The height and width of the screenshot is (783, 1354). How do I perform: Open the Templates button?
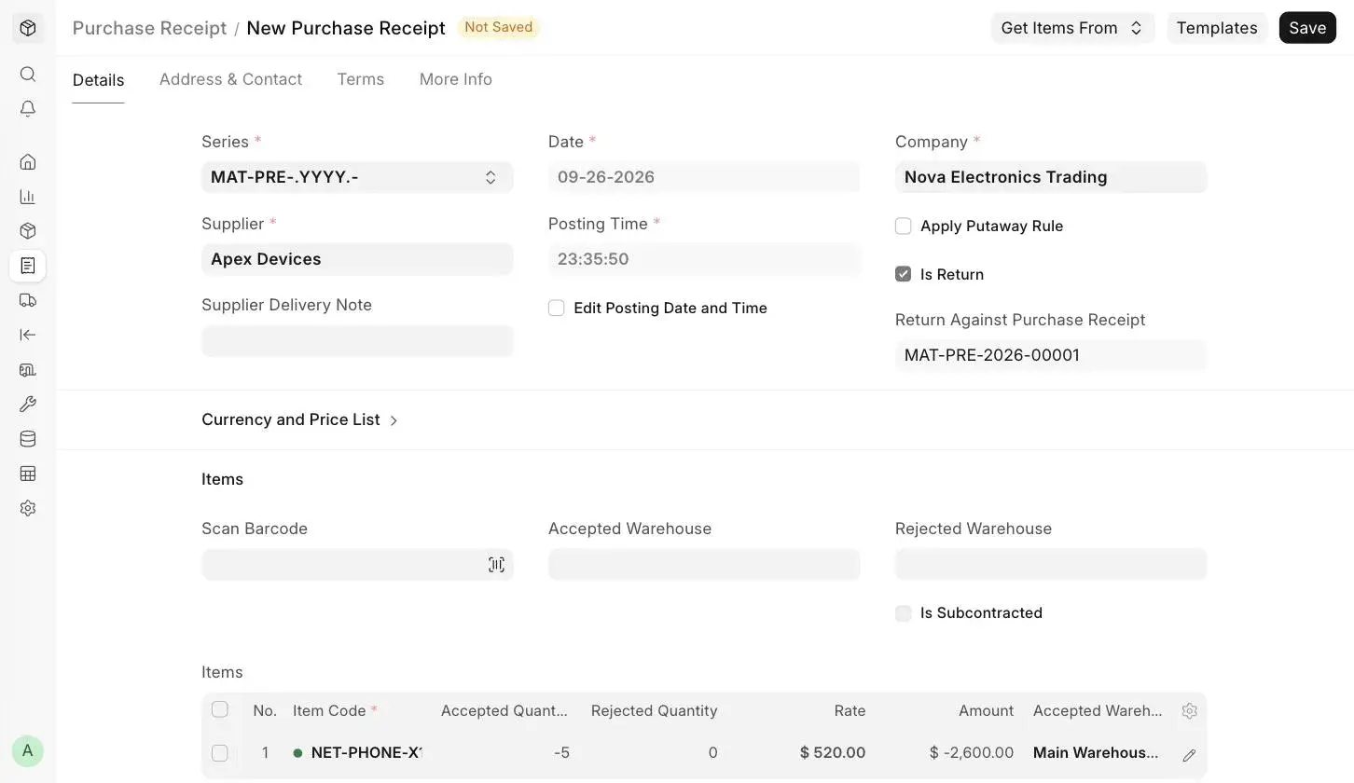1217,28
